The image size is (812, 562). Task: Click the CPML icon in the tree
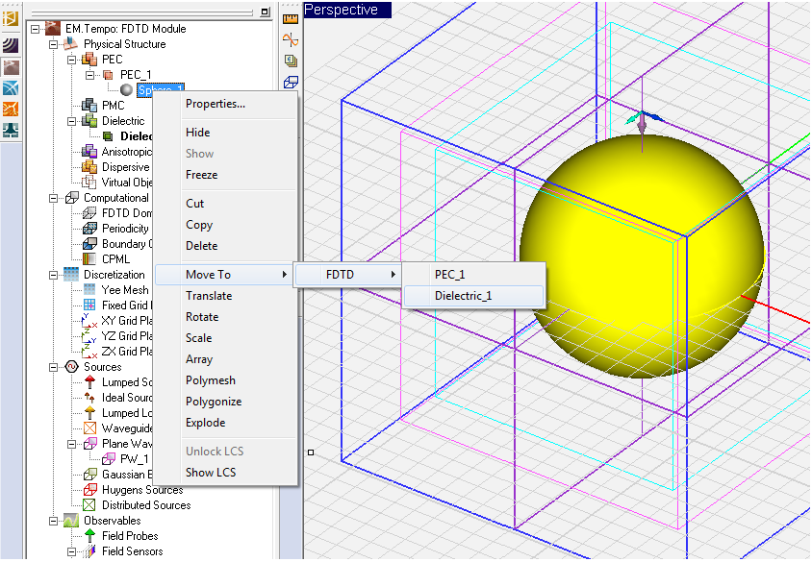tap(90, 259)
